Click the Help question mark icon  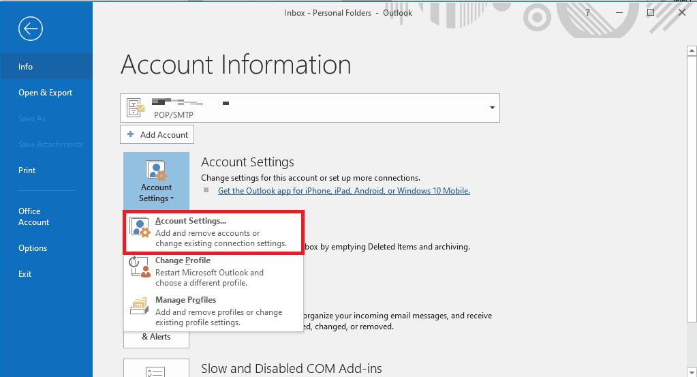(588, 12)
